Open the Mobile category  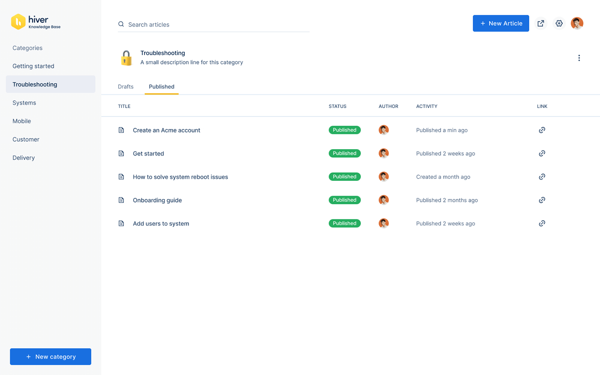(21, 121)
